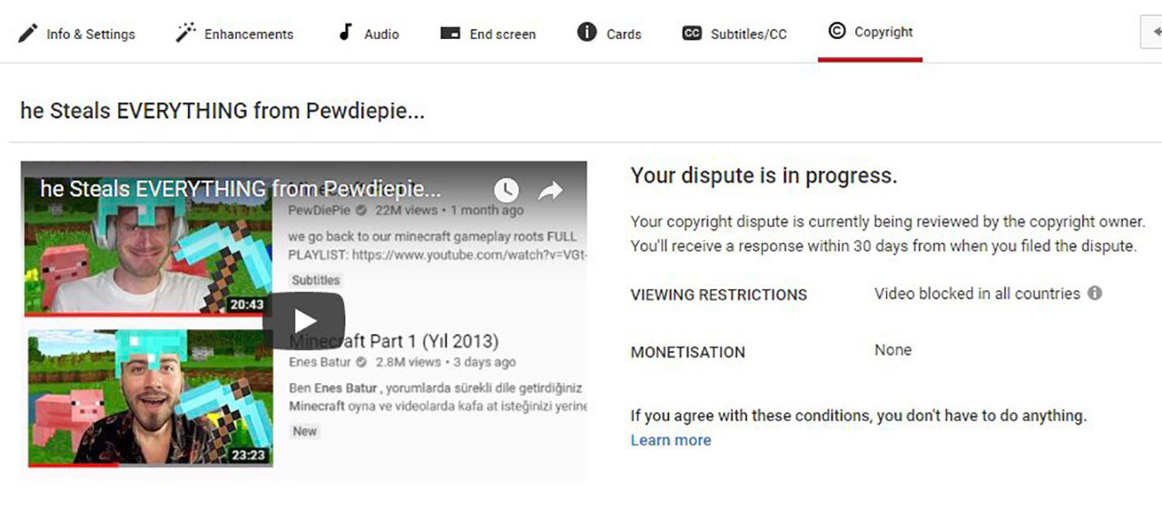Click the back arrow button at top right

tap(1151, 32)
